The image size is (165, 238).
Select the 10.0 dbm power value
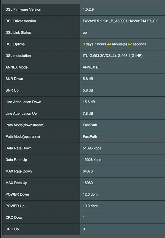tap(90, 206)
